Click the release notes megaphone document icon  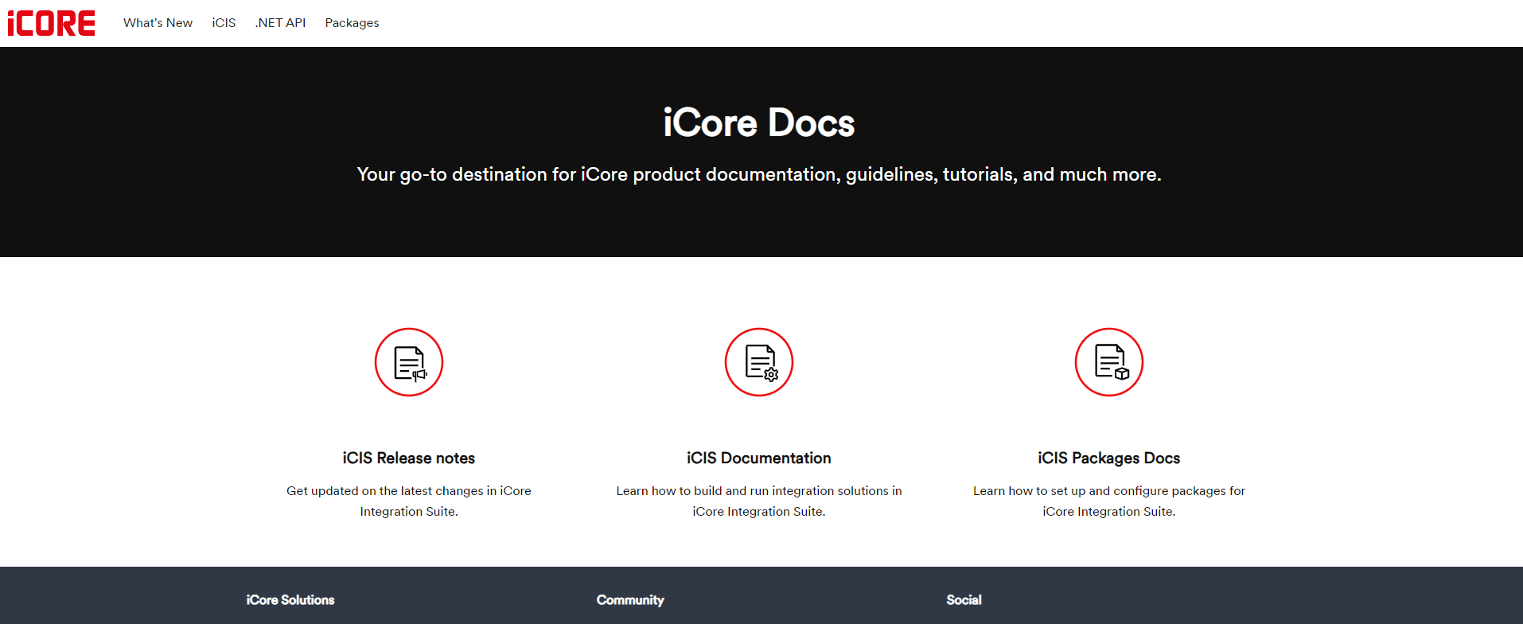pyautogui.click(x=409, y=362)
